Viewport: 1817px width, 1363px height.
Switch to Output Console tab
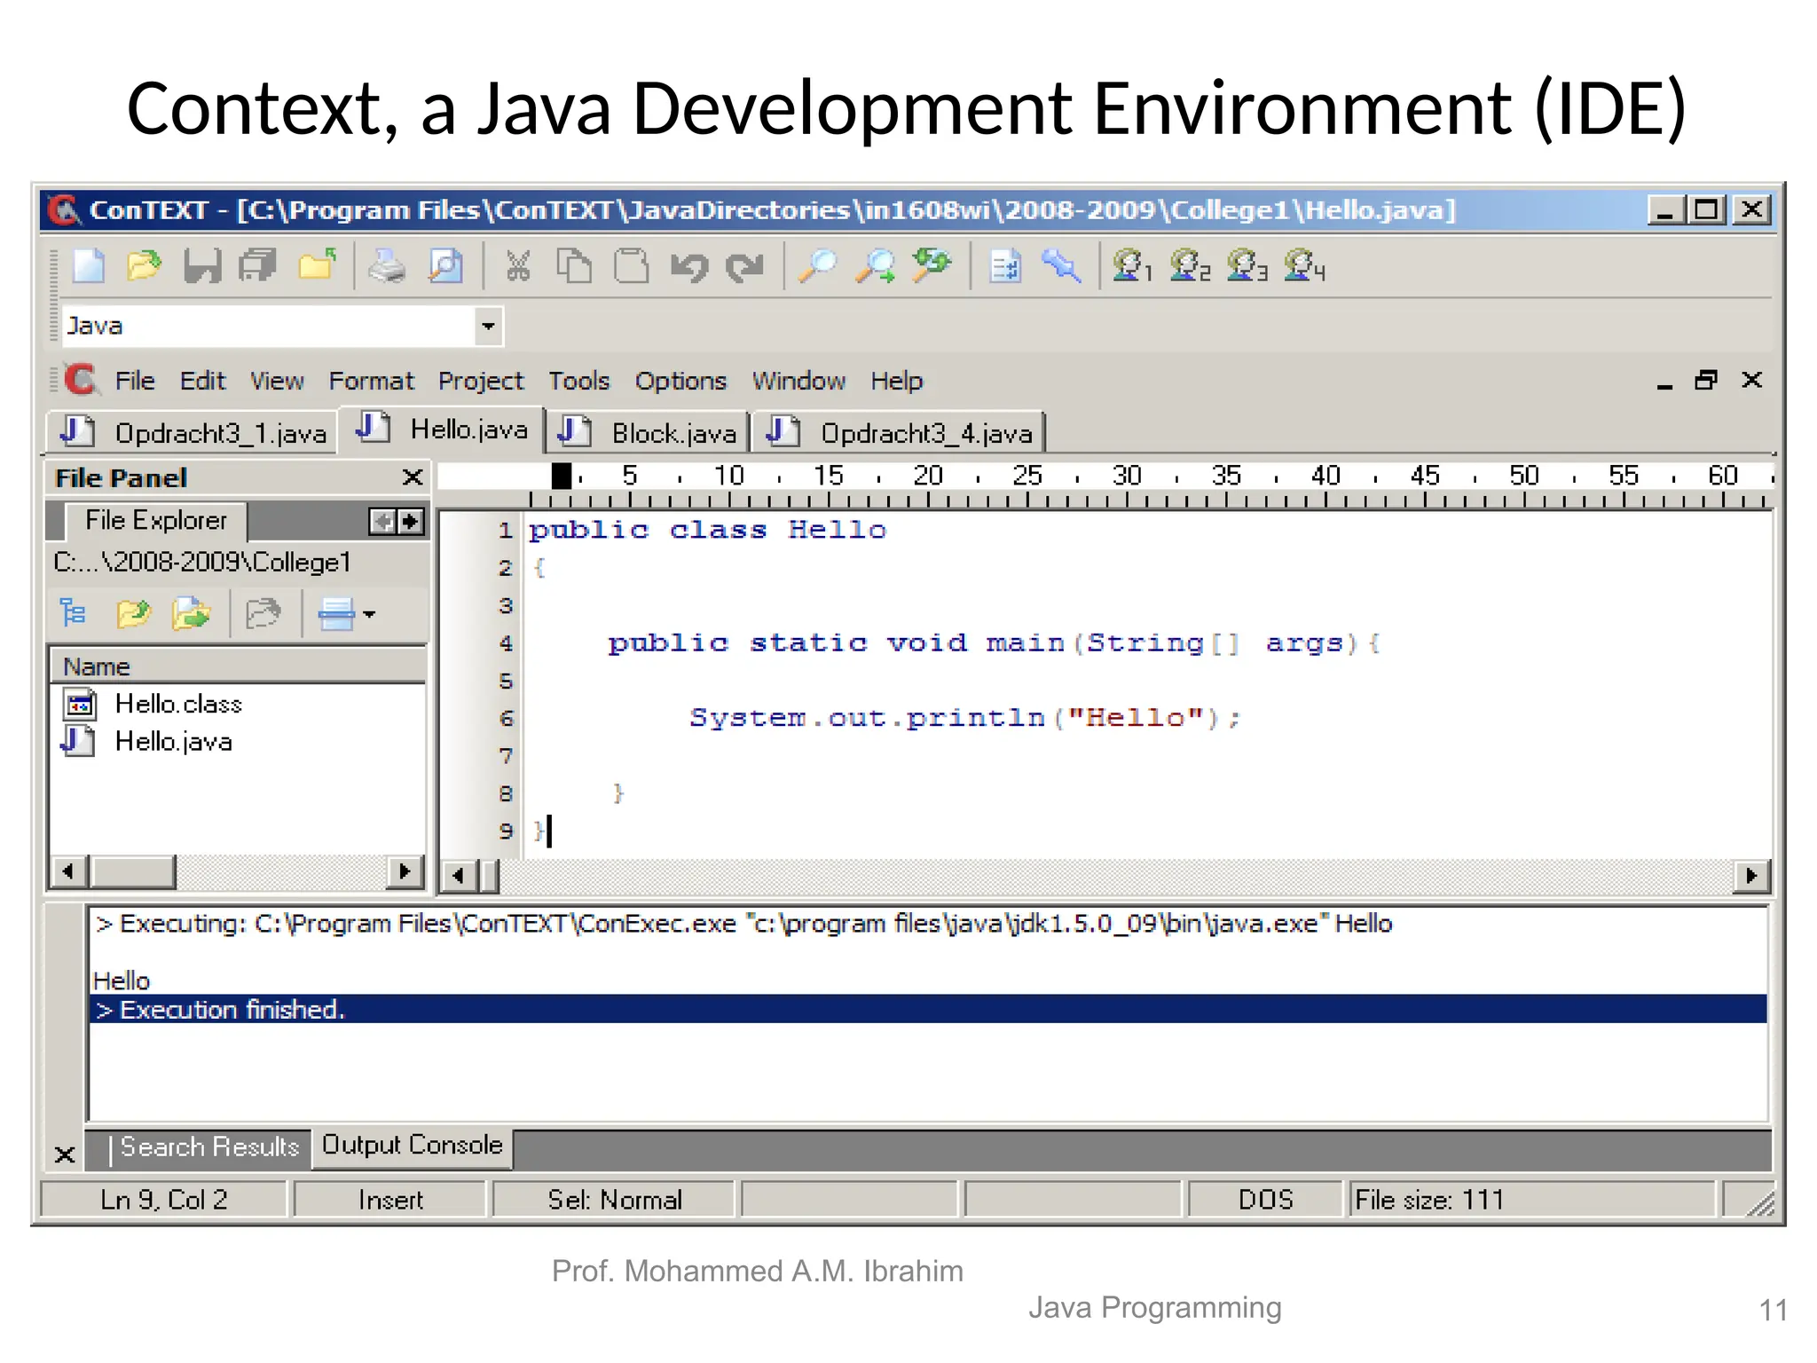point(413,1146)
